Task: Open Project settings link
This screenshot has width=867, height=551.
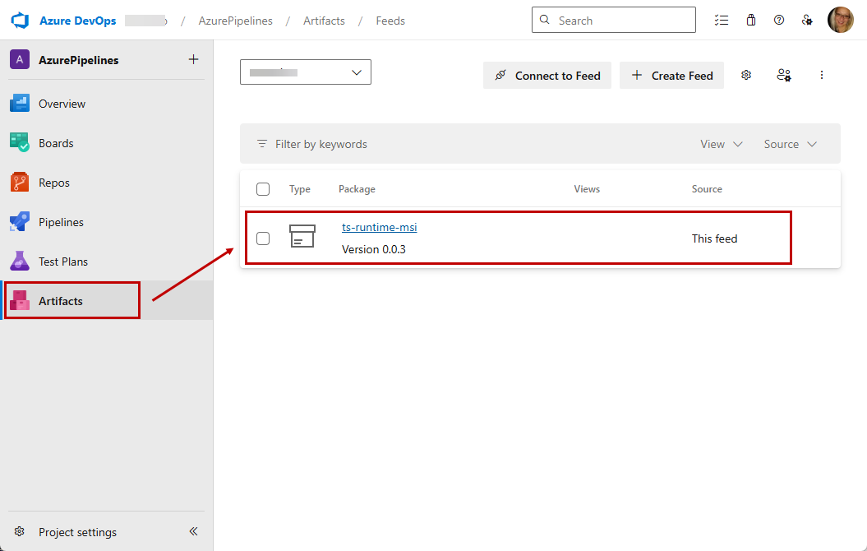Action: (x=77, y=531)
